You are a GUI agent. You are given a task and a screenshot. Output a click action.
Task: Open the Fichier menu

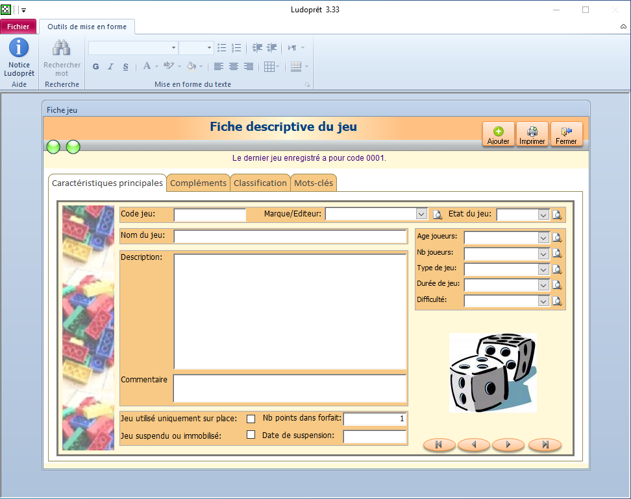coord(18,27)
